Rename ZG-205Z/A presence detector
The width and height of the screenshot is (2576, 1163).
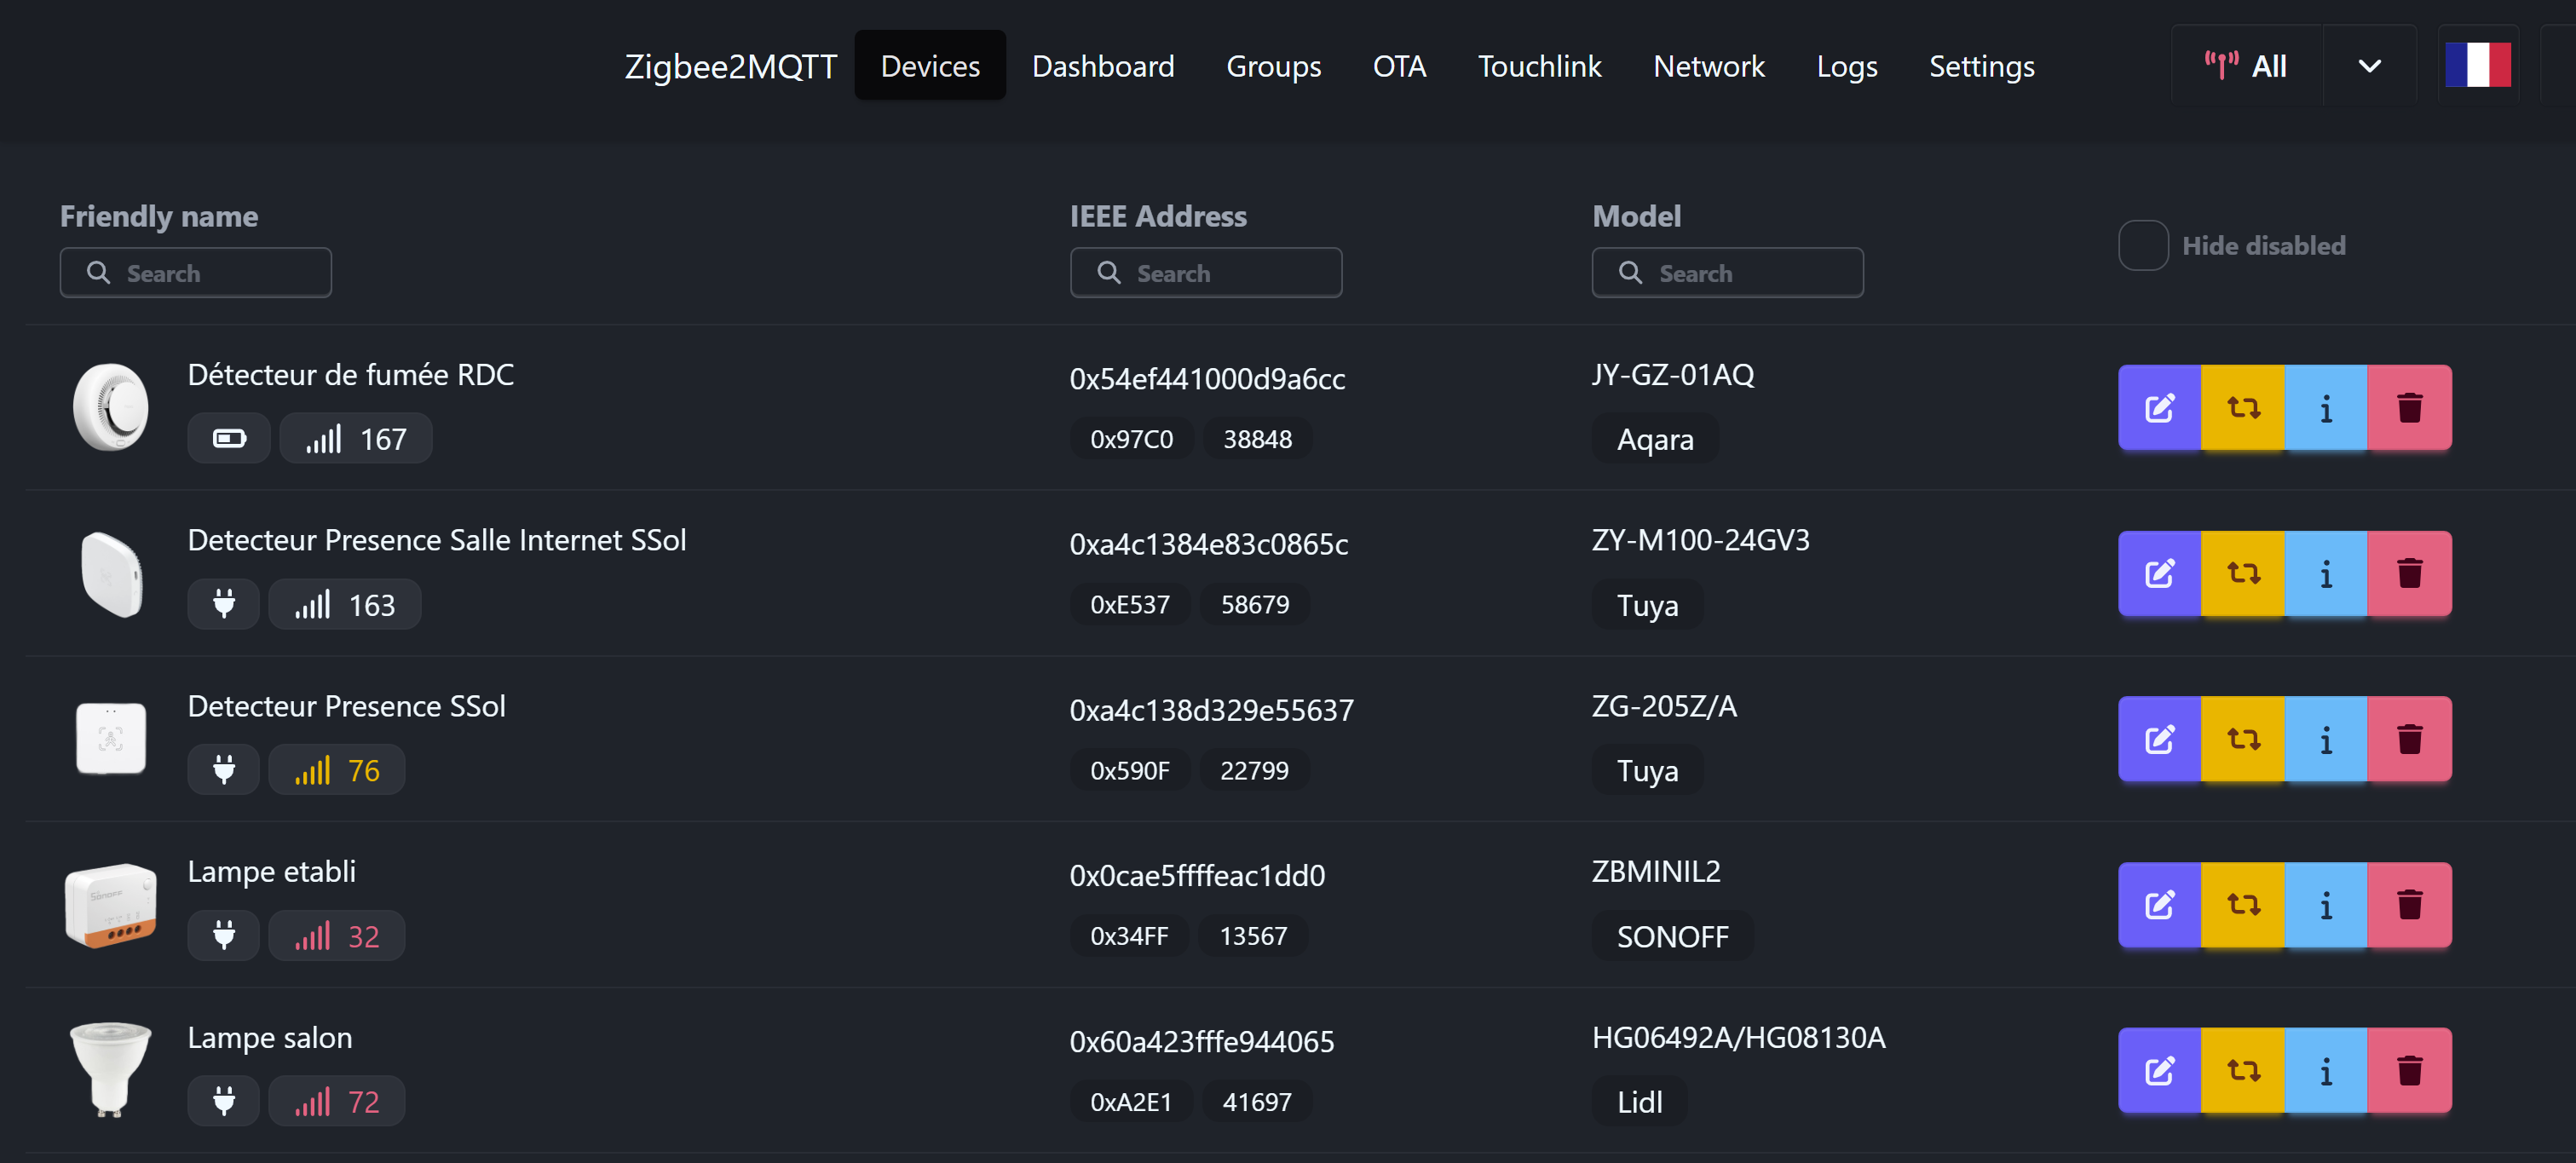[x=2159, y=739]
